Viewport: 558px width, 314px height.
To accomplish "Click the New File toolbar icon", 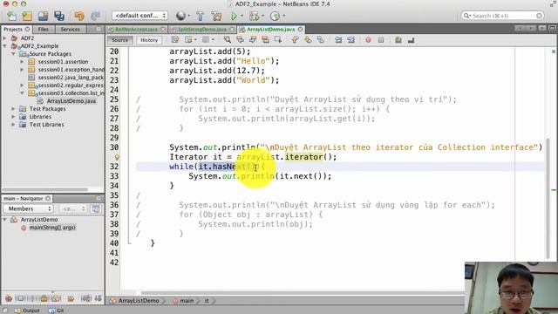I will 11,16.
